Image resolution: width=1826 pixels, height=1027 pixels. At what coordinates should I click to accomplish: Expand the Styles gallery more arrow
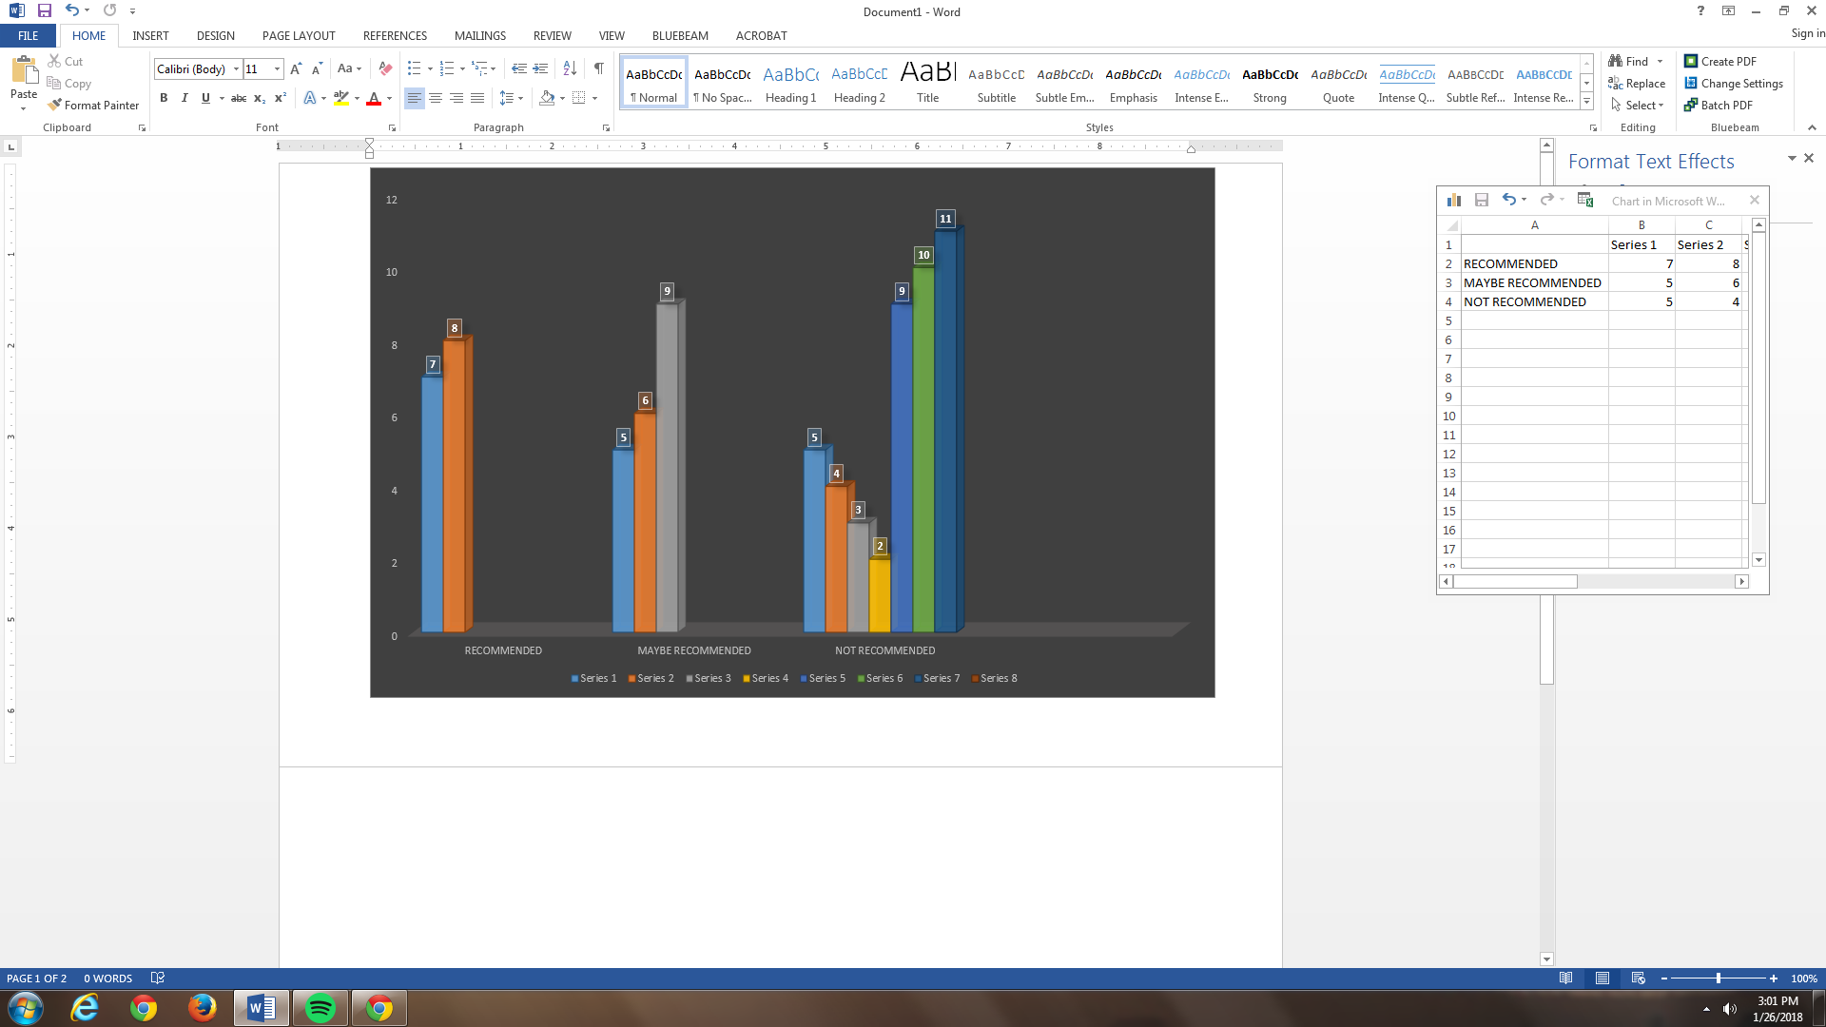[1586, 102]
